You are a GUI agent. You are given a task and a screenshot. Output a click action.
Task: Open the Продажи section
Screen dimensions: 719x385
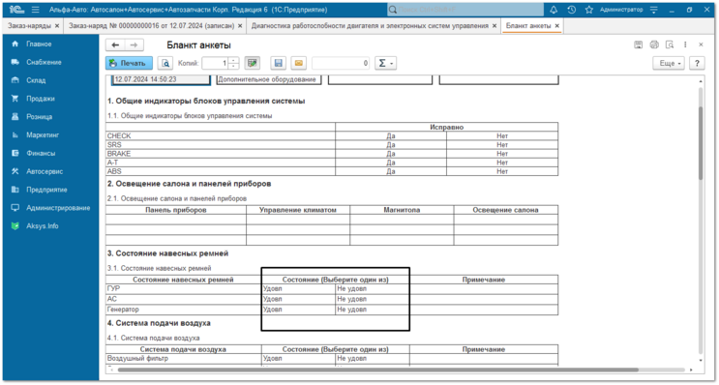(x=41, y=99)
